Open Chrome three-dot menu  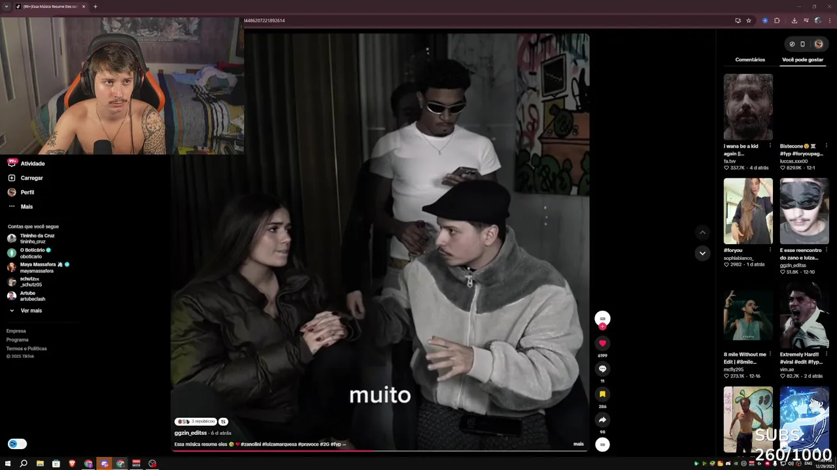[828, 21]
